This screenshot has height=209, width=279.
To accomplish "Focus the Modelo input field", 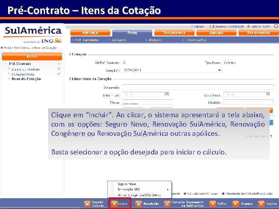I will (x=248, y=102).
